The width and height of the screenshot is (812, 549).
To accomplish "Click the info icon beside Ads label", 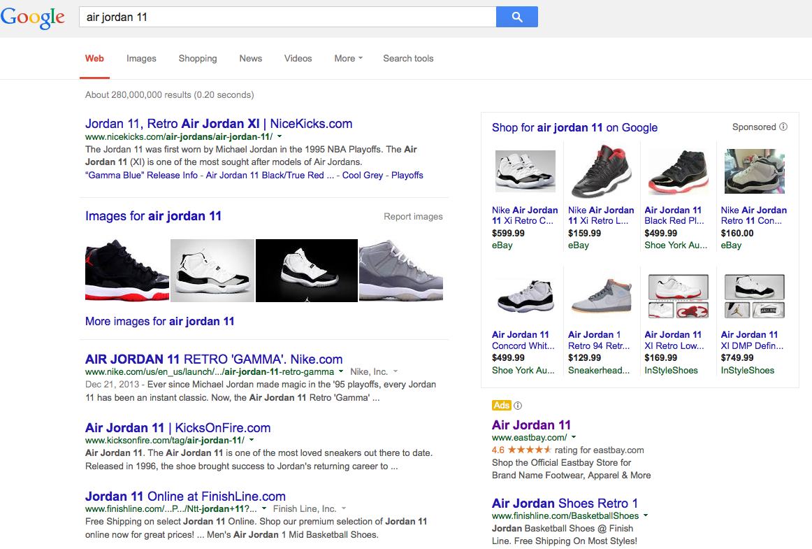I will pyautogui.click(x=517, y=406).
